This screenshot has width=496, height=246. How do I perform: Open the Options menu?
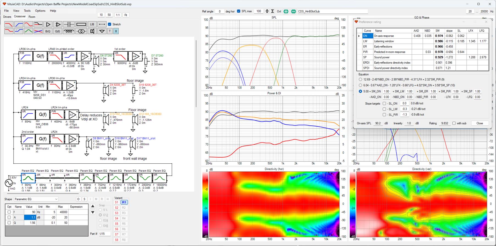(40, 11)
